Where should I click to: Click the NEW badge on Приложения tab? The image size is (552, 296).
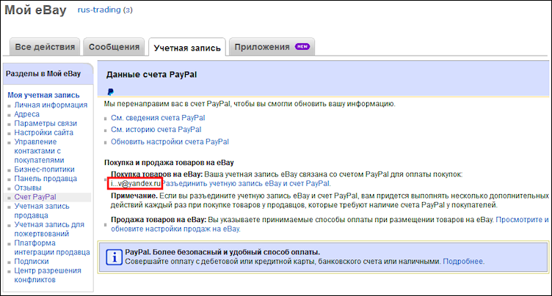pos(302,46)
